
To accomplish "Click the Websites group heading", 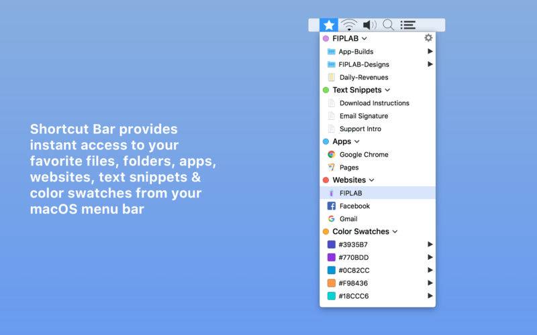I will tap(349, 180).
